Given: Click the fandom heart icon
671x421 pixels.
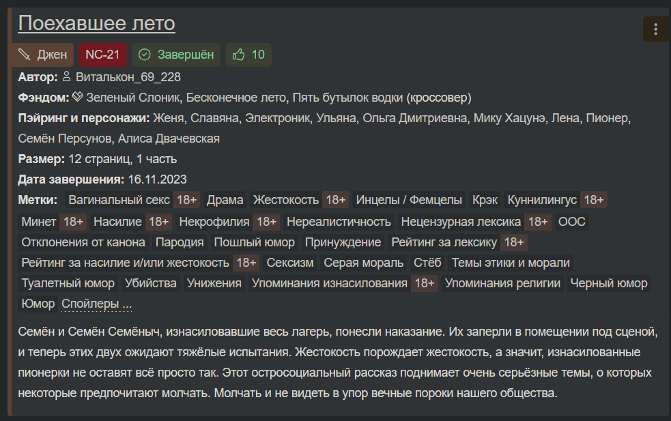Looking at the screenshot, I should 77,97.
